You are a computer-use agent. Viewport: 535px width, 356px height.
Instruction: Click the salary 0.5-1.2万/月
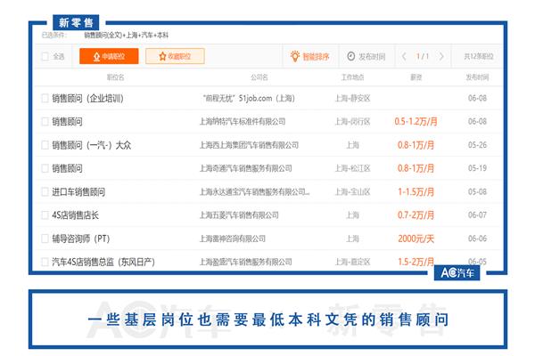click(x=416, y=122)
